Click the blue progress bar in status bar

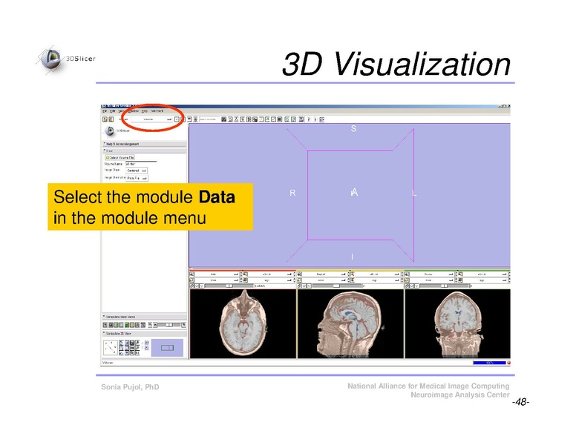(489, 363)
